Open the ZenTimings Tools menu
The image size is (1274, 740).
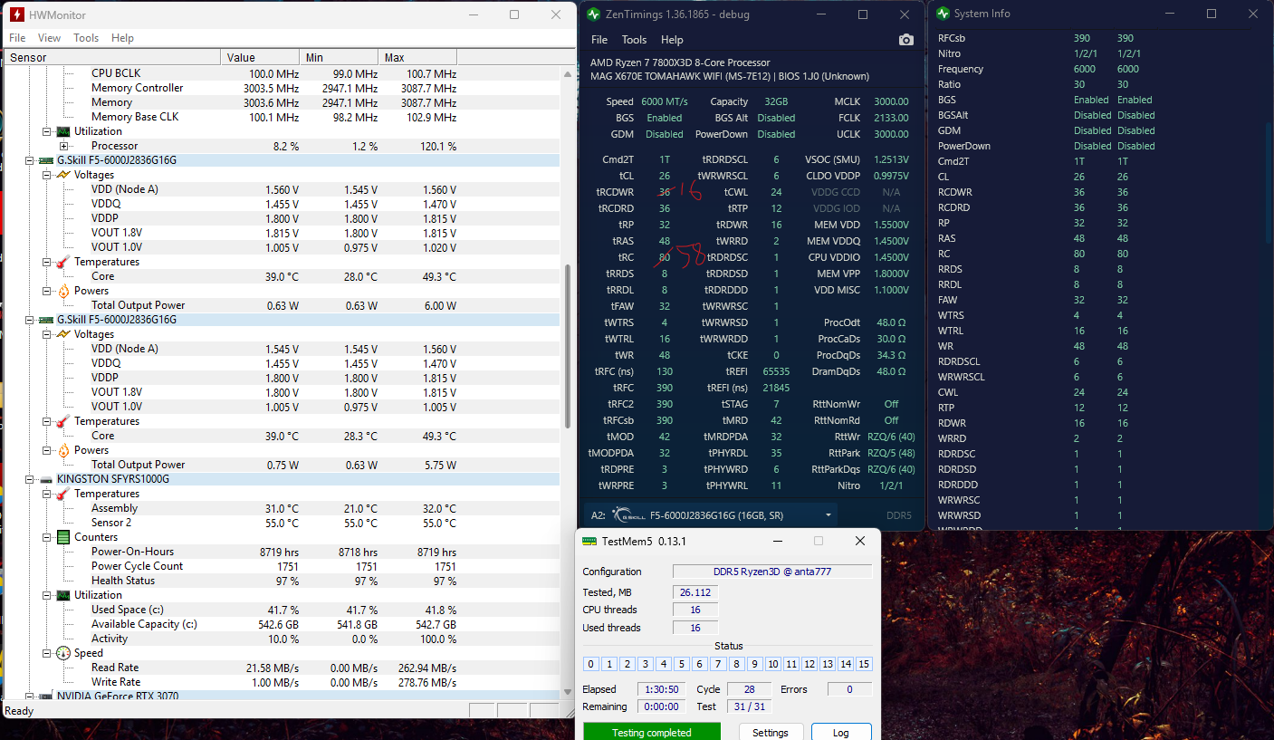tap(634, 40)
